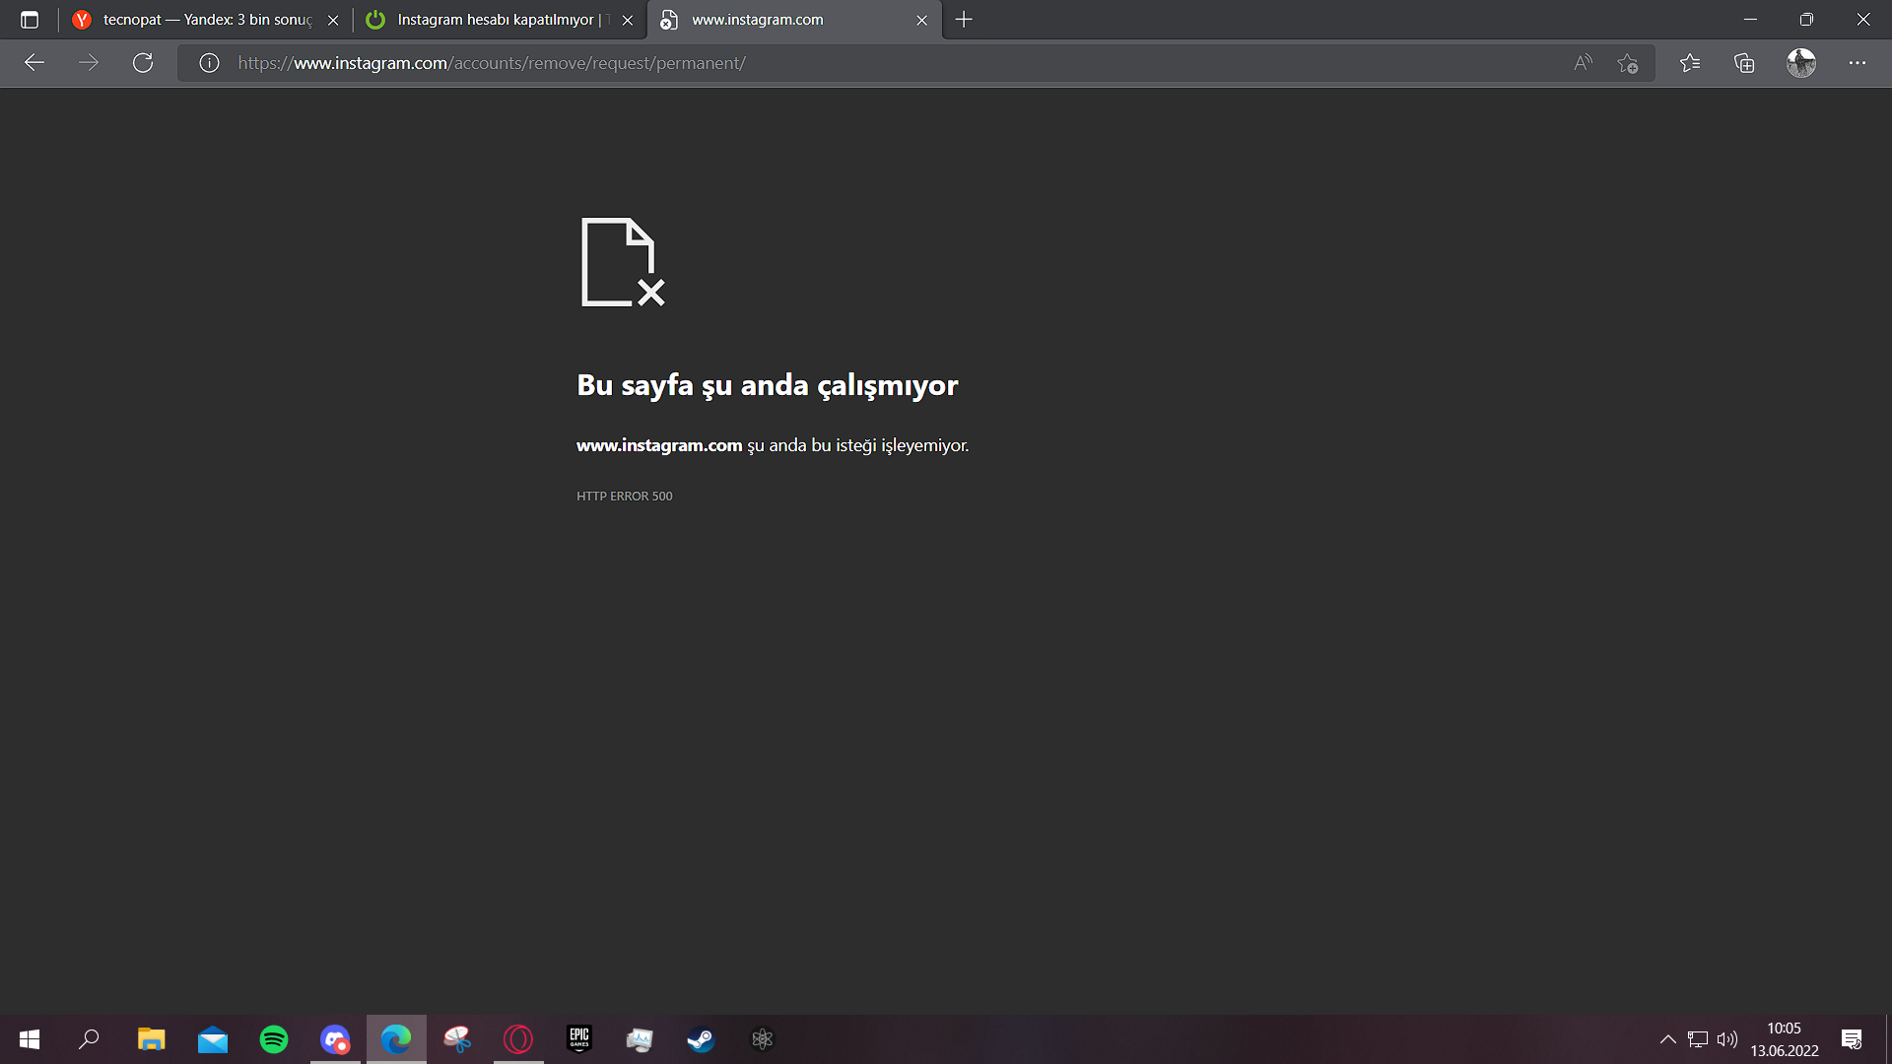Open the Read aloud icon
The image size is (1892, 1064).
click(1583, 63)
